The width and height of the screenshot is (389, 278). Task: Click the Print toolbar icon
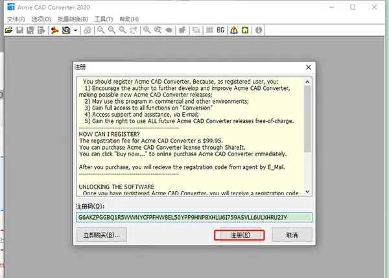tap(88, 30)
